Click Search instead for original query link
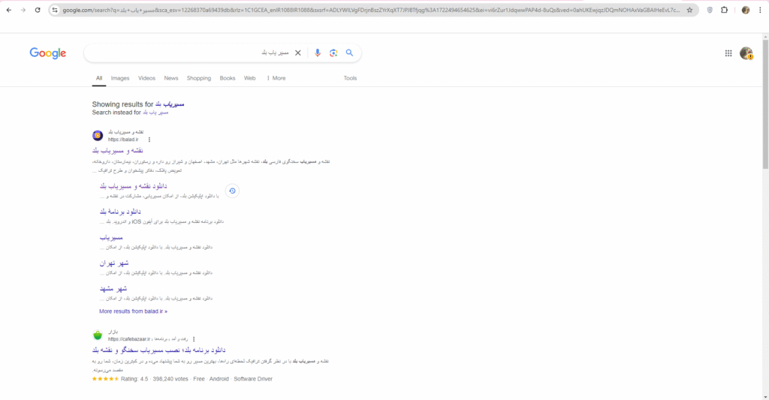Screen dimensions: 769x400 [x=155, y=113]
